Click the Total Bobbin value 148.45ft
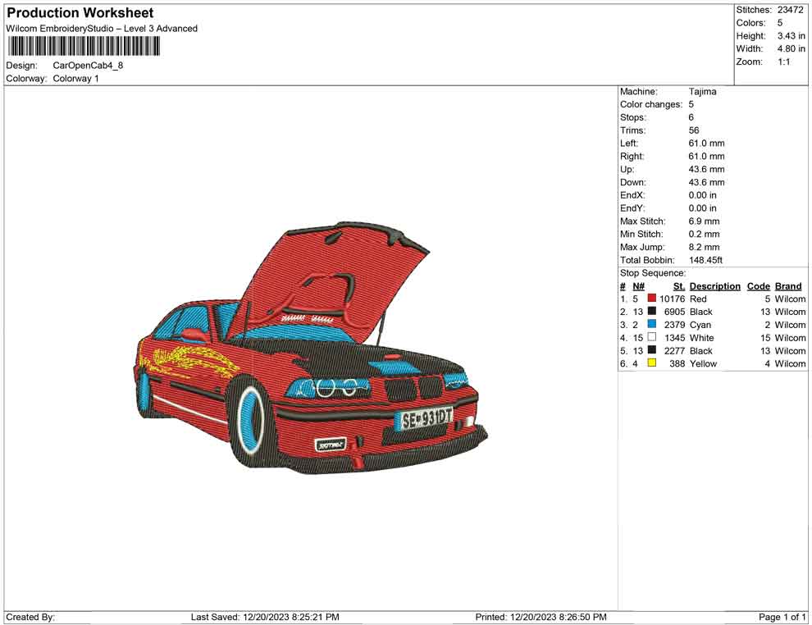812x625 pixels. tap(706, 260)
